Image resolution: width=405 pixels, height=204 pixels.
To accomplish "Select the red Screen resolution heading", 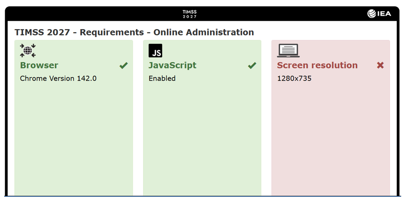I will (317, 65).
